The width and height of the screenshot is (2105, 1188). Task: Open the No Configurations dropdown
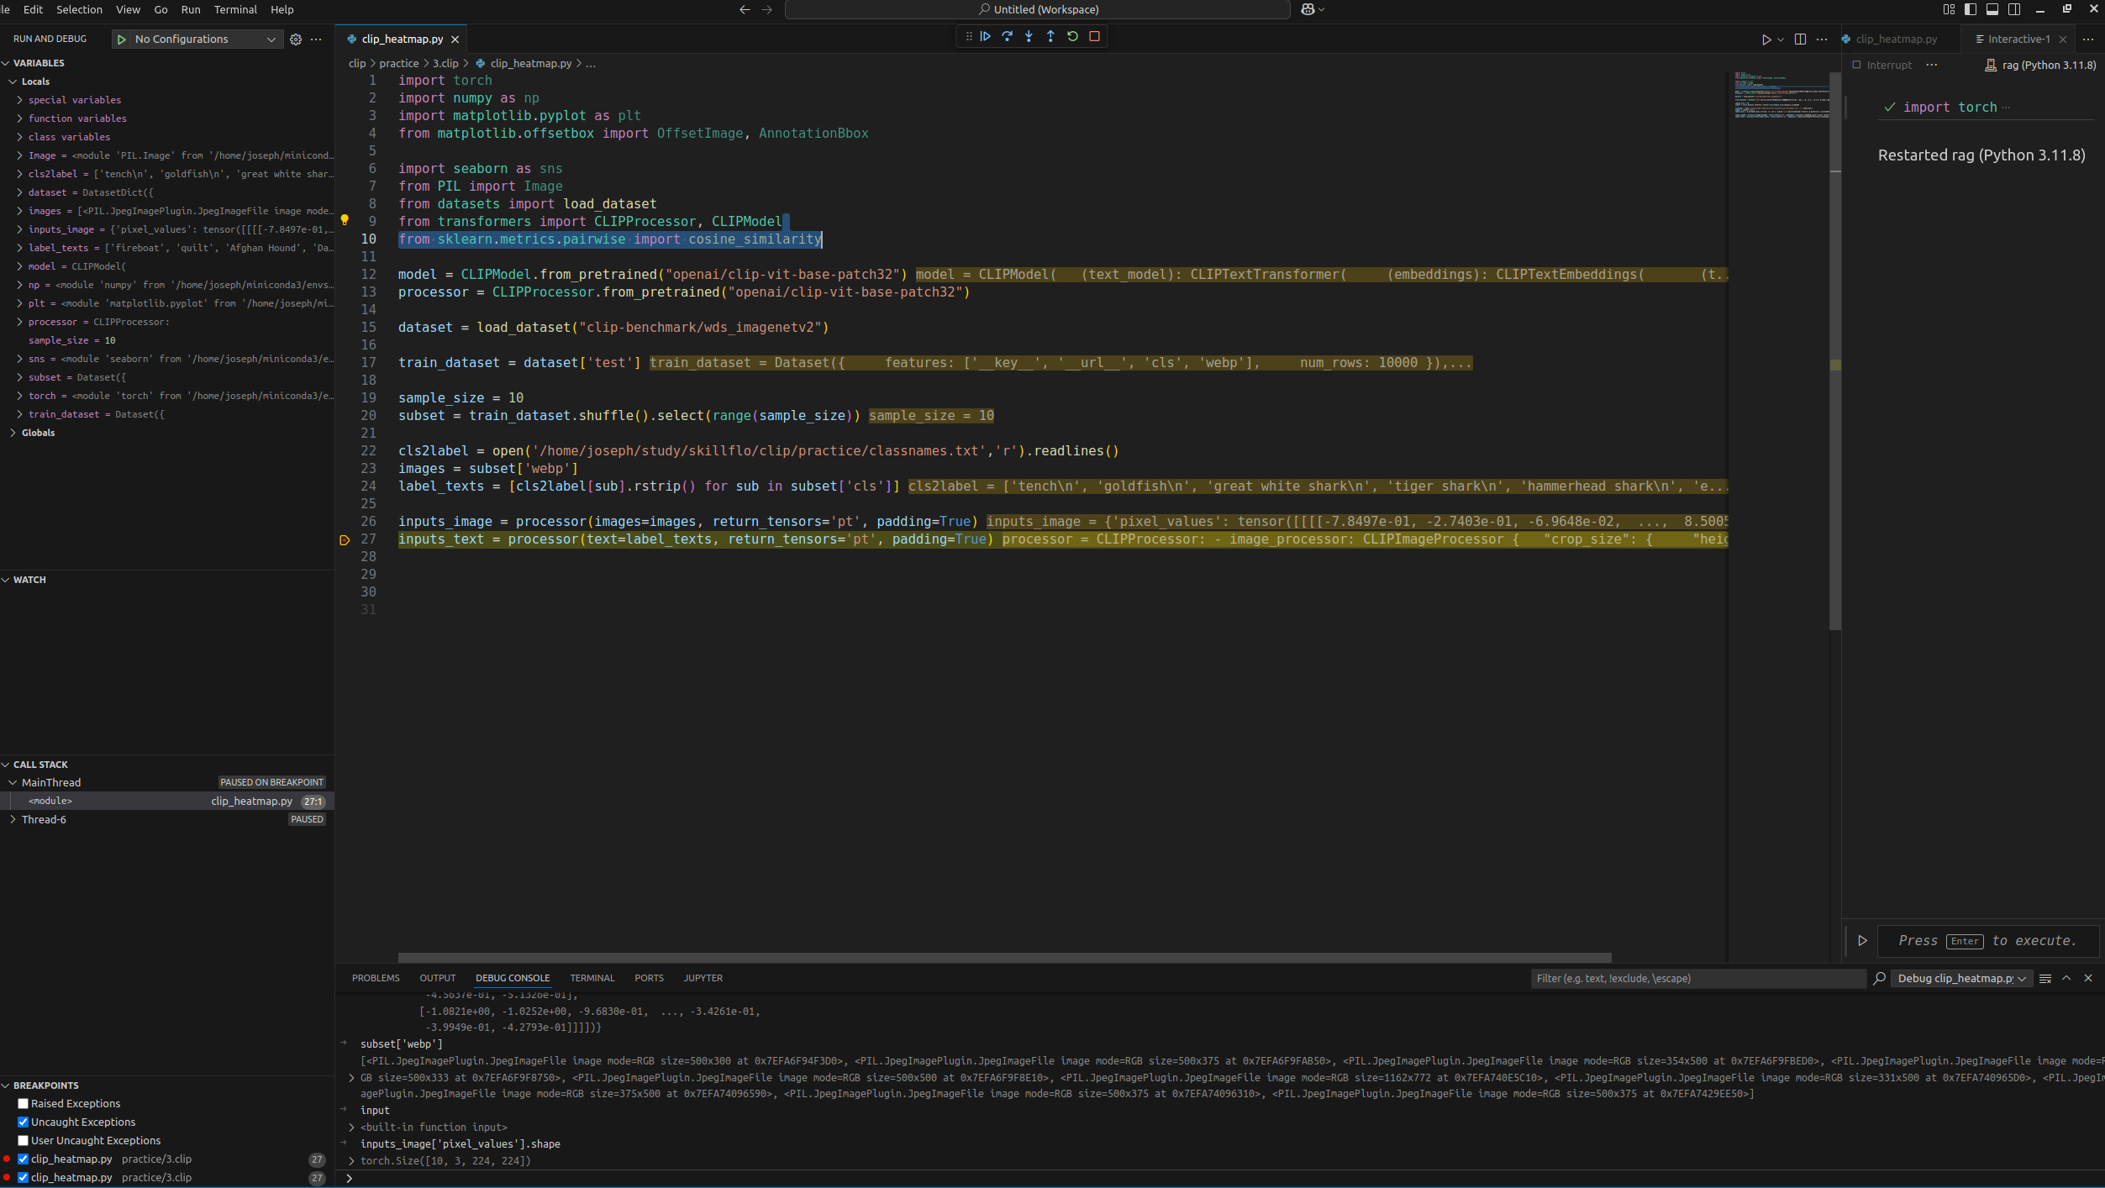pyautogui.click(x=203, y=39)
